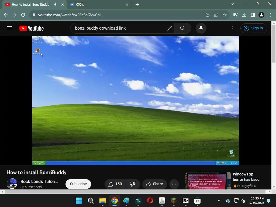Open Windows xp horror has bsod title

tap(246, 177)
